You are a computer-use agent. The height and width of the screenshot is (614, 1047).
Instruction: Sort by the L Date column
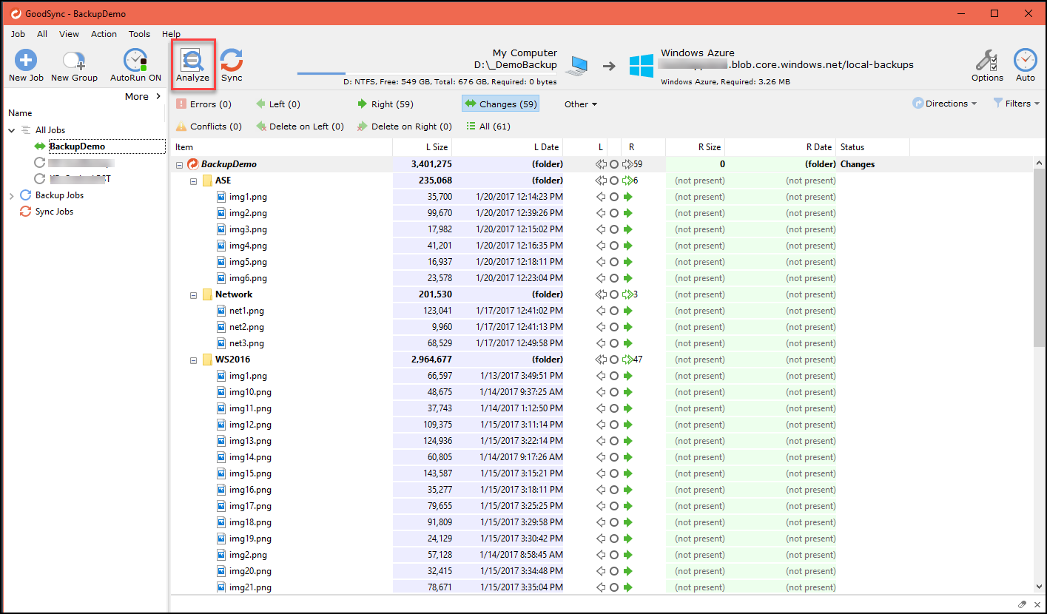pos(508,147)
